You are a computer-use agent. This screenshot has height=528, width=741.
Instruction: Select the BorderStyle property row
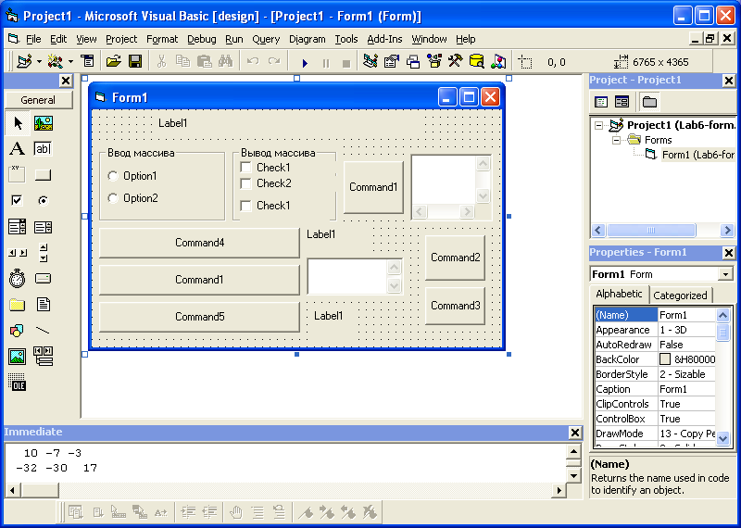click(655, 374)
